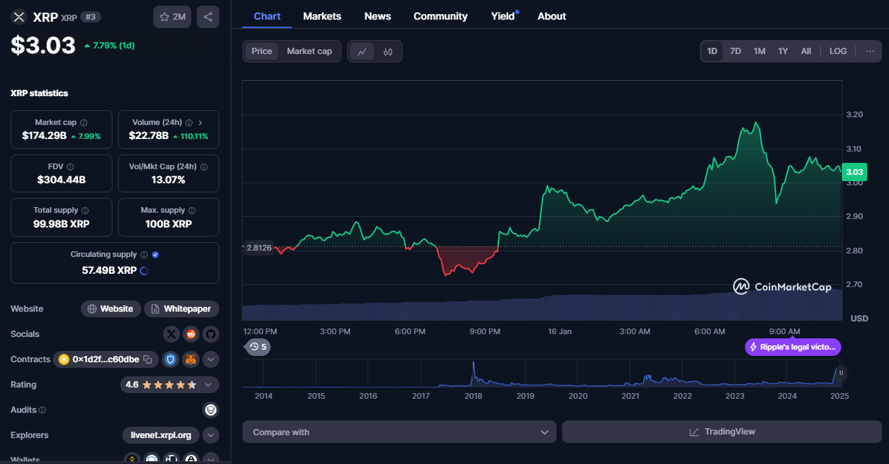Open the Compare with dropdown
This screenshot has height=464, width=889.
click(399, 432)
